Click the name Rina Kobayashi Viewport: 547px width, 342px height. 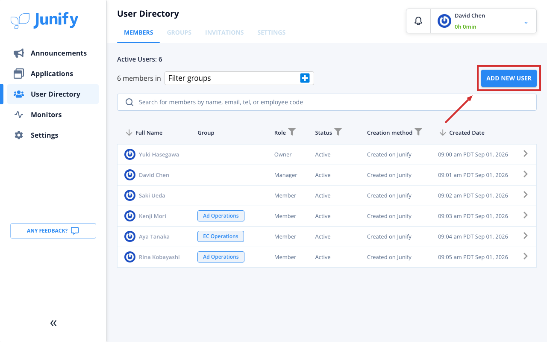tap(159, 257)
